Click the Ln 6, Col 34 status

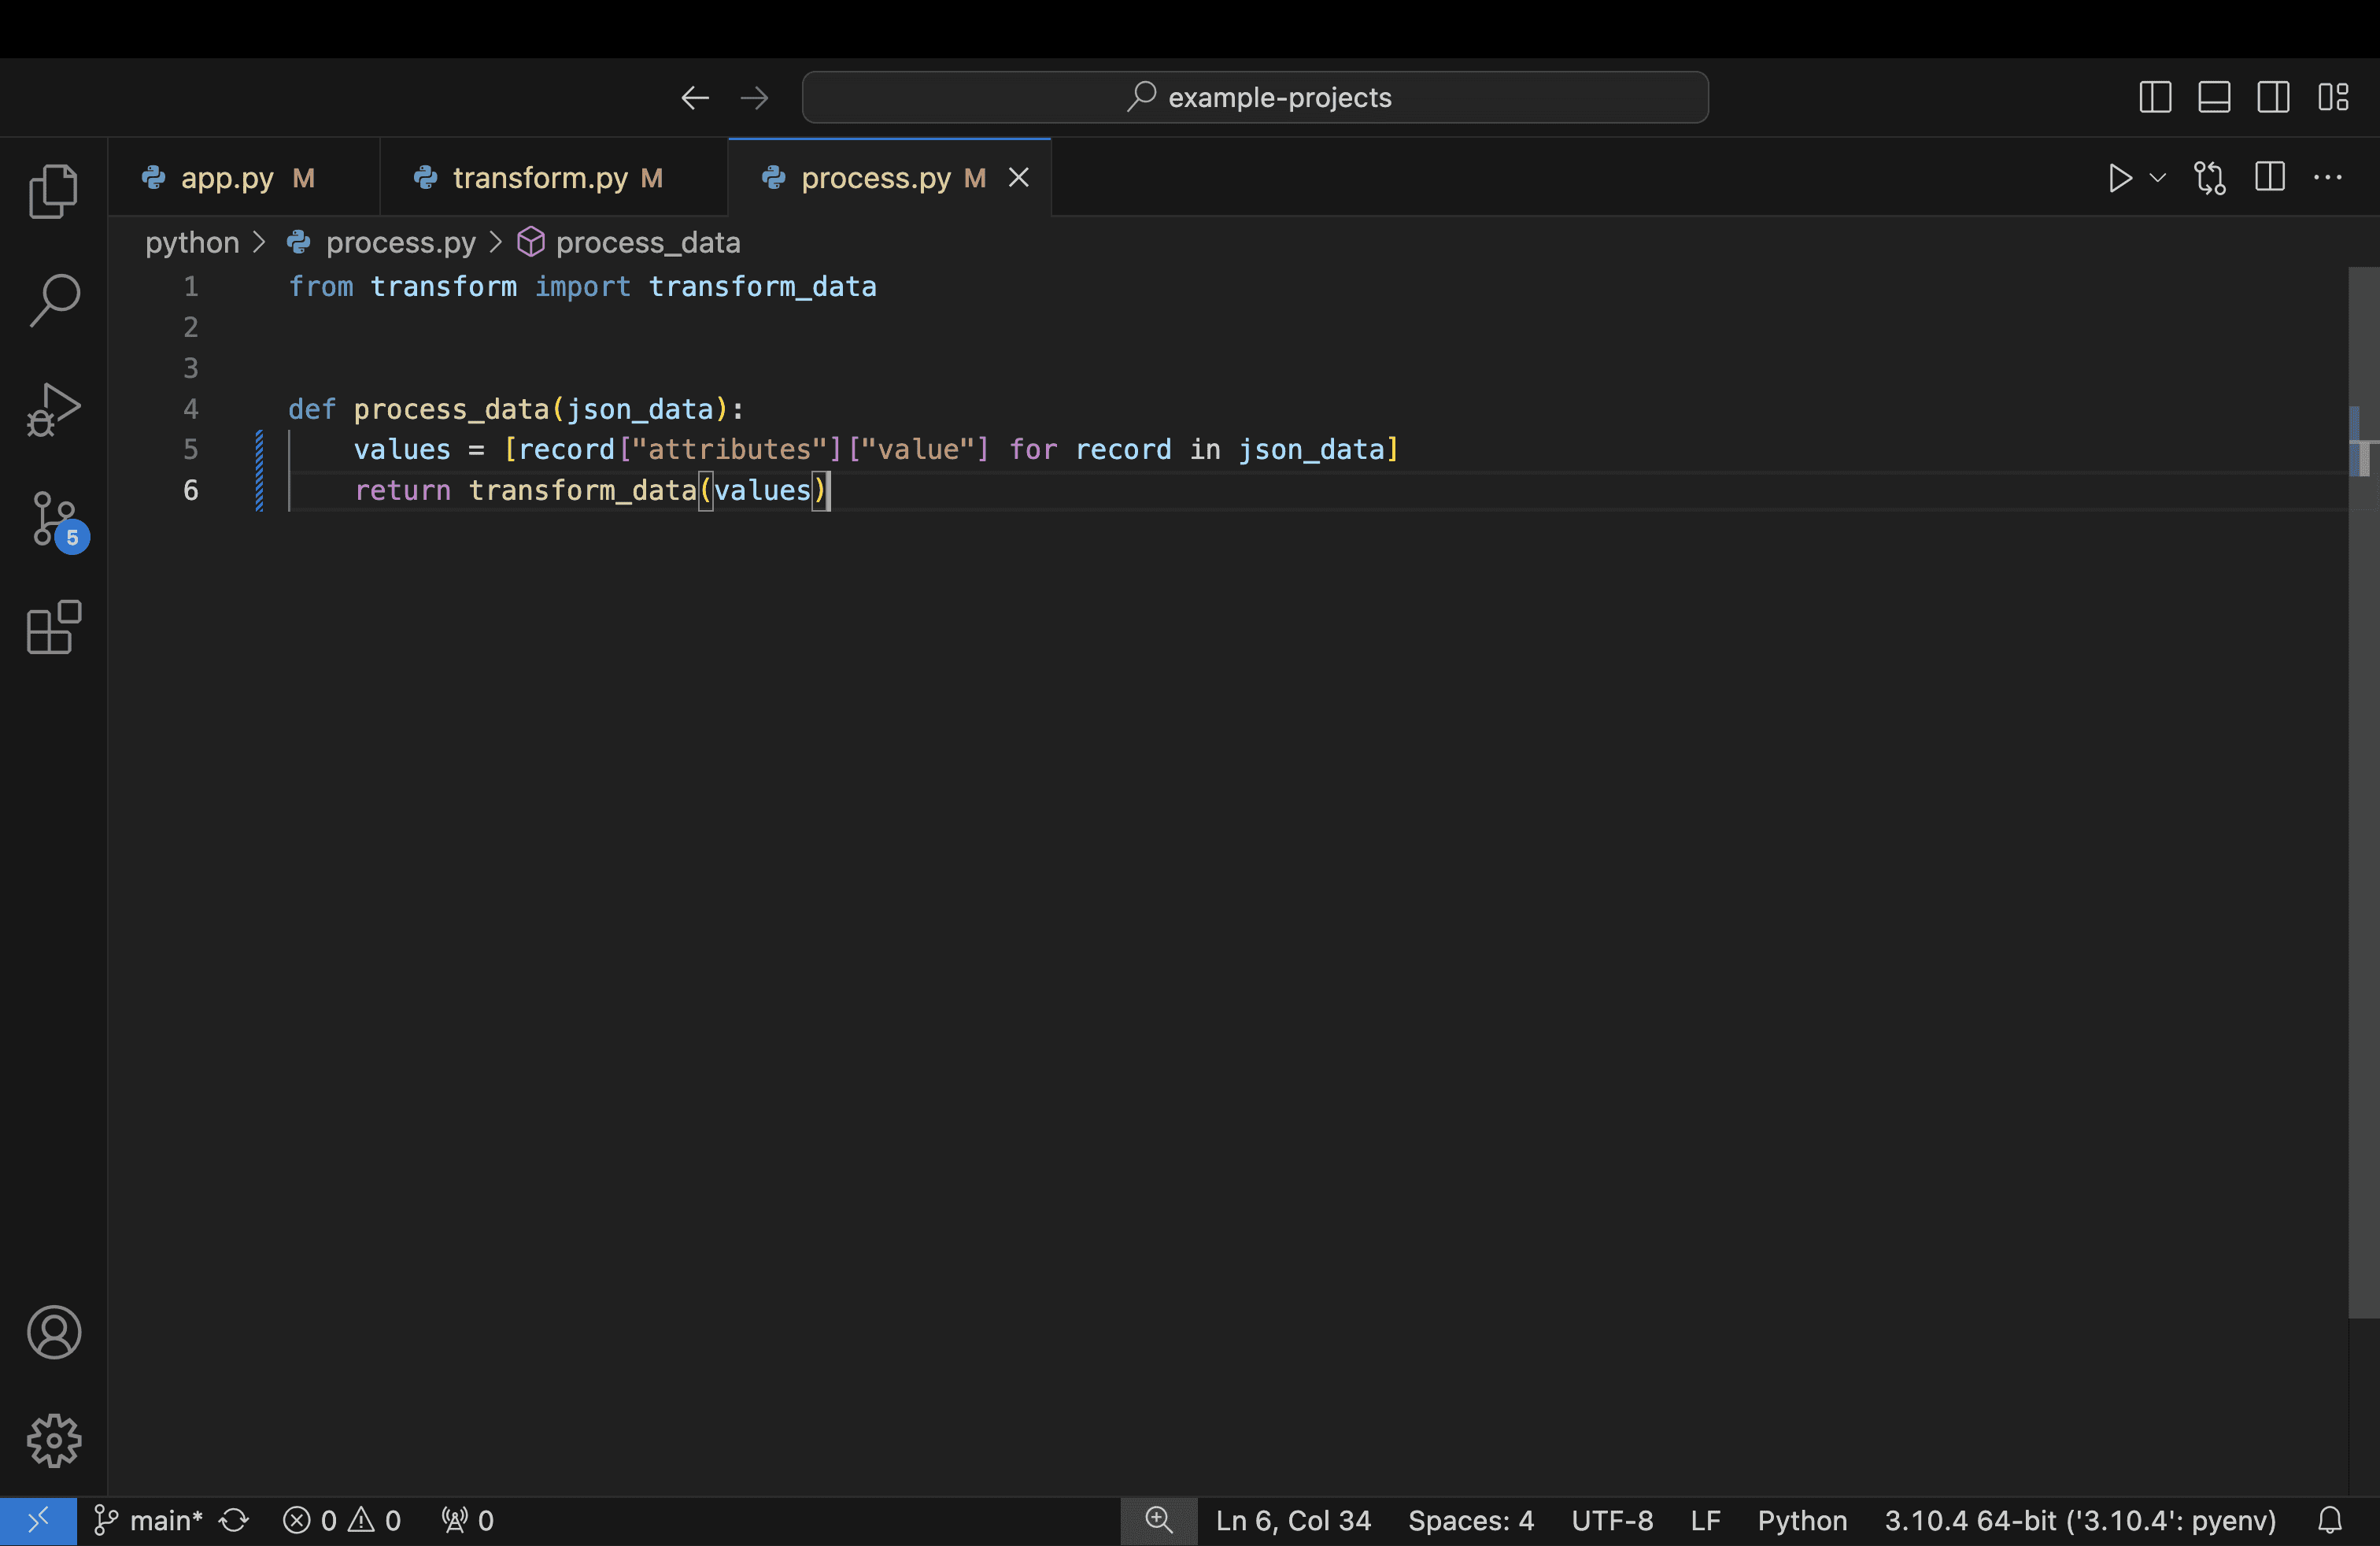[x=1293, y=1520]
